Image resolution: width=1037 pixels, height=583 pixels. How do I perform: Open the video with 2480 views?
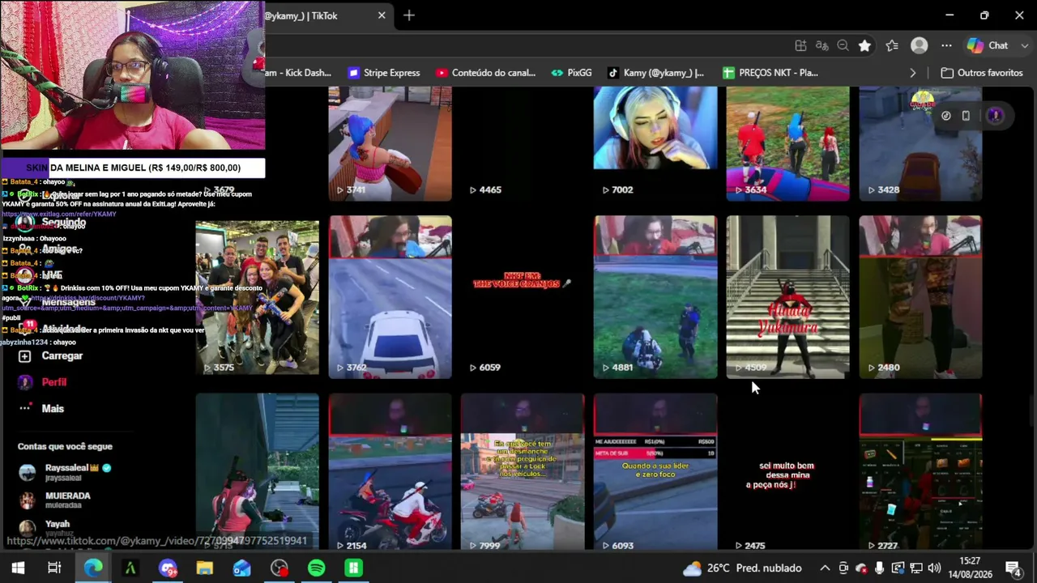[920, 297]
